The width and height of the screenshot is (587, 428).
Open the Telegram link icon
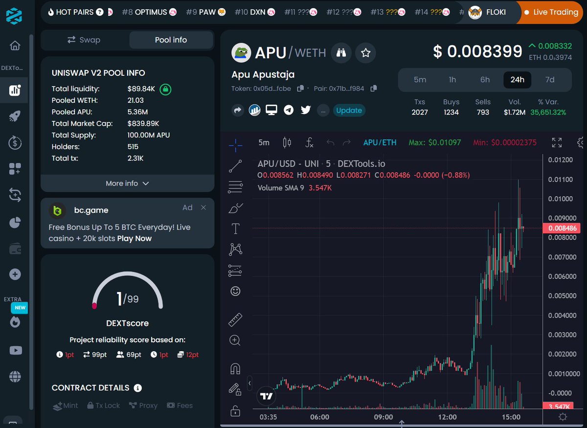[x=289, y=110]
